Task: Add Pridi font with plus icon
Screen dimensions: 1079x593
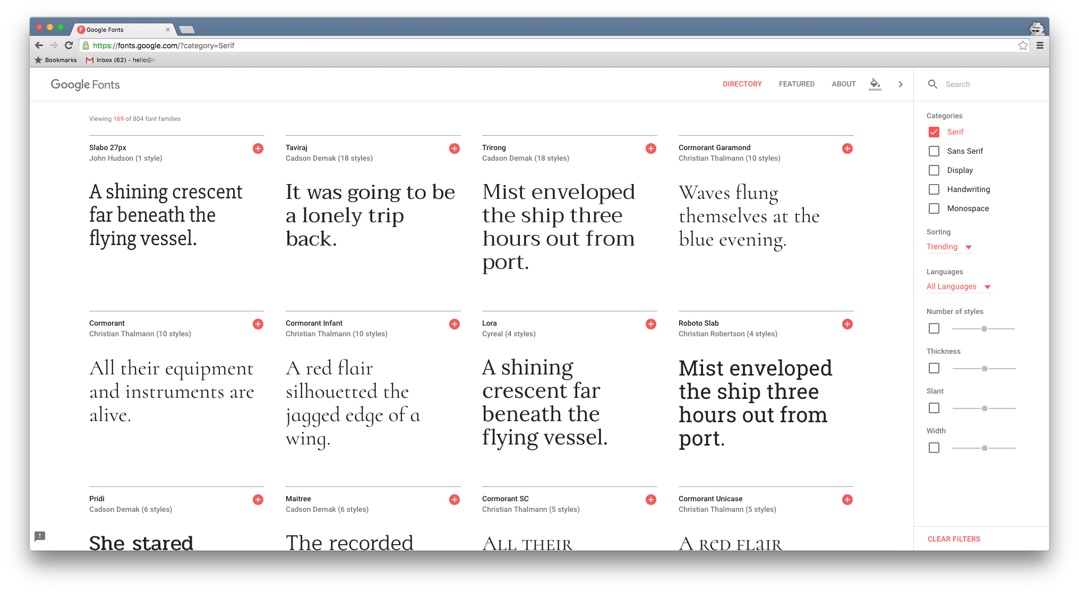Action: (x=258, y=500)
